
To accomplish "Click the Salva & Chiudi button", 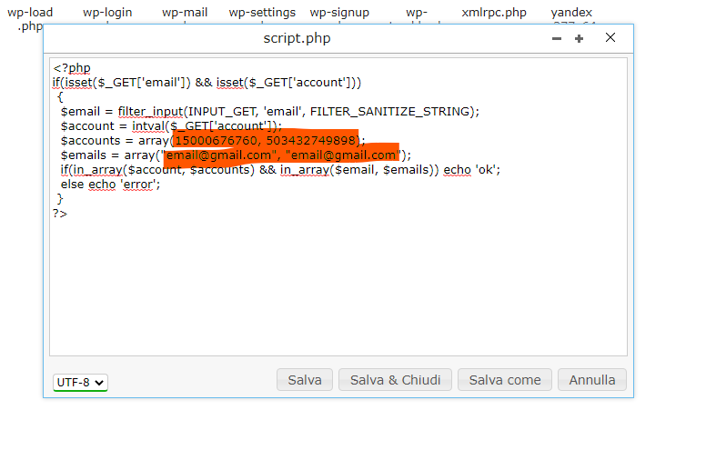I will coord(395,380).
